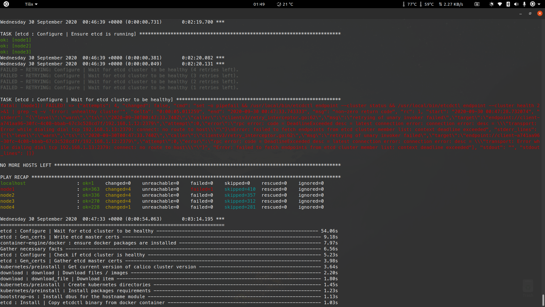Click 'Install packages requirements' row
Viewport: 545px width, 307px height.
[x=169, y=291]
